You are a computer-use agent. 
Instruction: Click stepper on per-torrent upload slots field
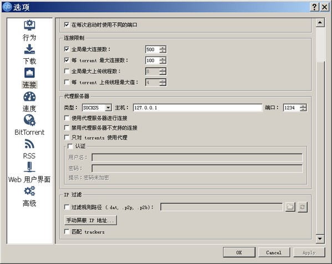point(162,83)
